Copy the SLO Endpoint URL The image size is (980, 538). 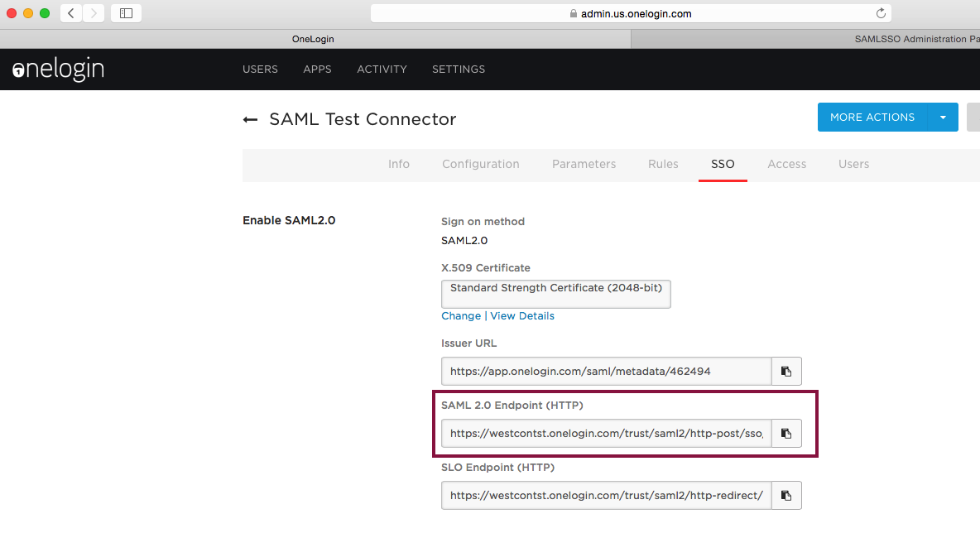coord(786,495)
